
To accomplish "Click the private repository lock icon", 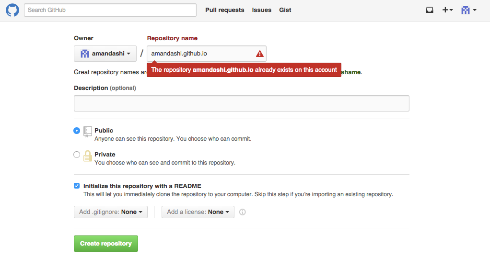I will click(x=87, y=156).
